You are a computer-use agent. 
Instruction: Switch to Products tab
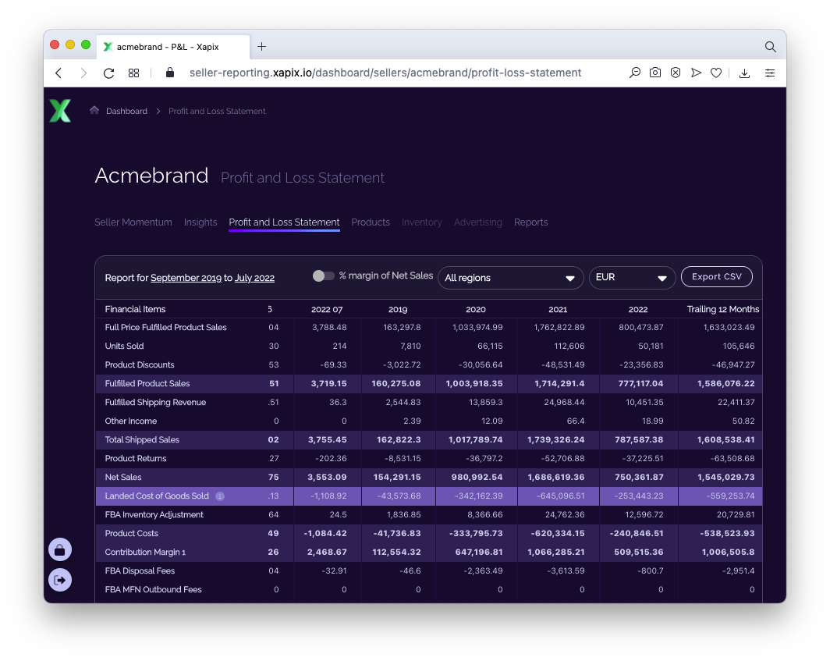click(x=371, y=222)
